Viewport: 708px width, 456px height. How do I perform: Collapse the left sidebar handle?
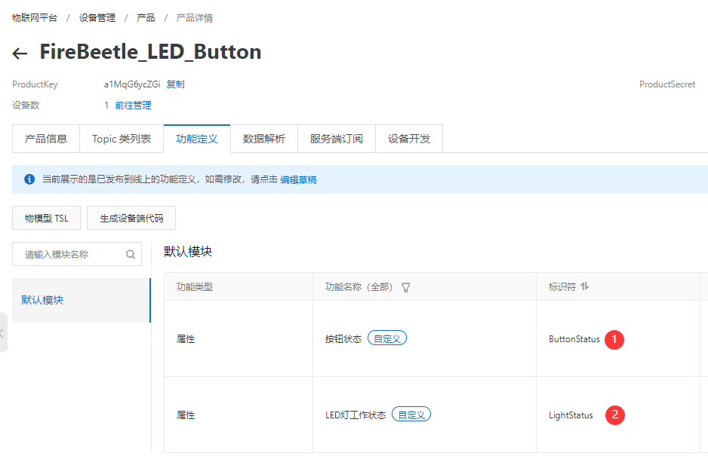3,333
